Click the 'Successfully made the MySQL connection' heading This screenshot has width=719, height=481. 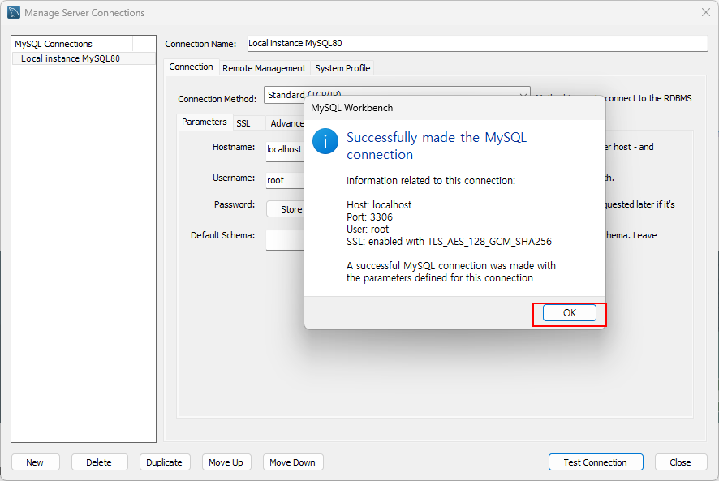tap(437, 146)
